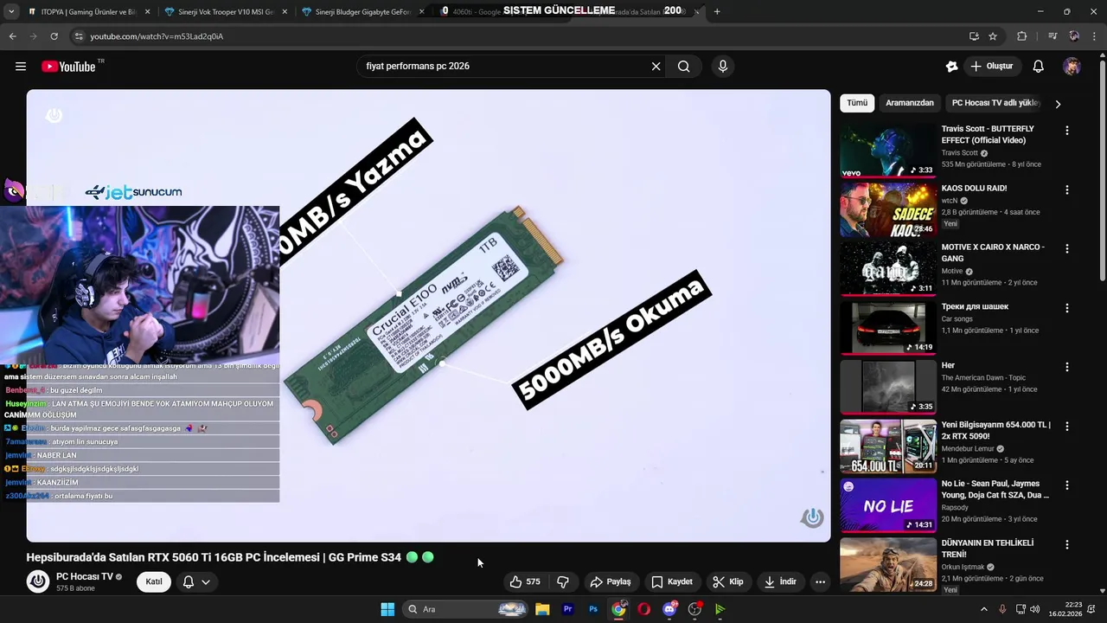Viewport: 1107px width, 623px height.
Task: Start voice search with the microphone
Action: click(x=723, y=67)
